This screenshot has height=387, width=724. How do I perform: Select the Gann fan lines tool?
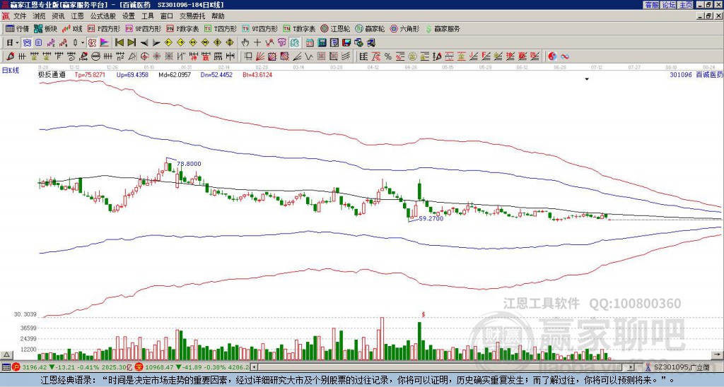[x=260, y=56]
